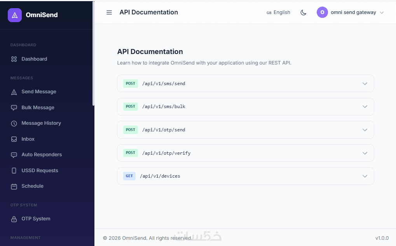Click the USSD Requests phone icon
396x246 pixels.
coord(14,171)
